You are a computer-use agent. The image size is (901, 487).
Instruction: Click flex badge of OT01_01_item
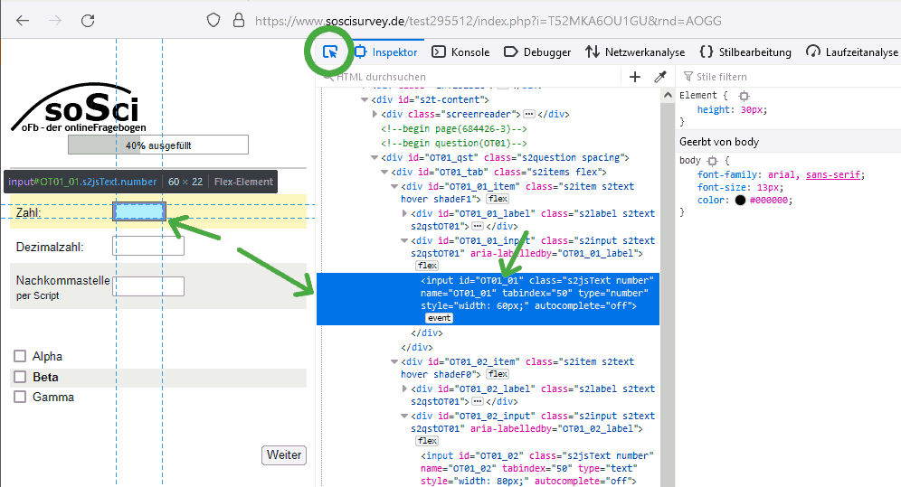[498, 199]
